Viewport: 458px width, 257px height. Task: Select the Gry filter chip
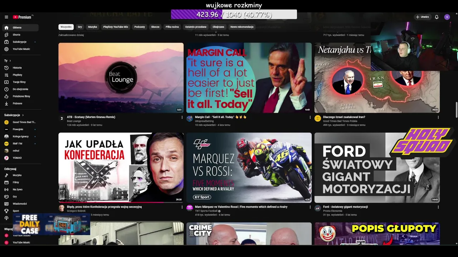coord(80,27)
